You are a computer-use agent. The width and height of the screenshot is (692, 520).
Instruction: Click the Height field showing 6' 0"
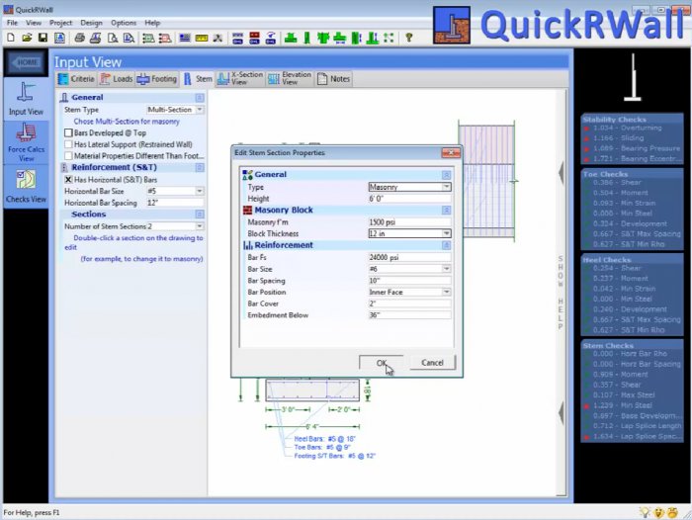(x=409, y=199)
